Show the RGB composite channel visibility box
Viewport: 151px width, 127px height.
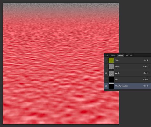[106, 60]
